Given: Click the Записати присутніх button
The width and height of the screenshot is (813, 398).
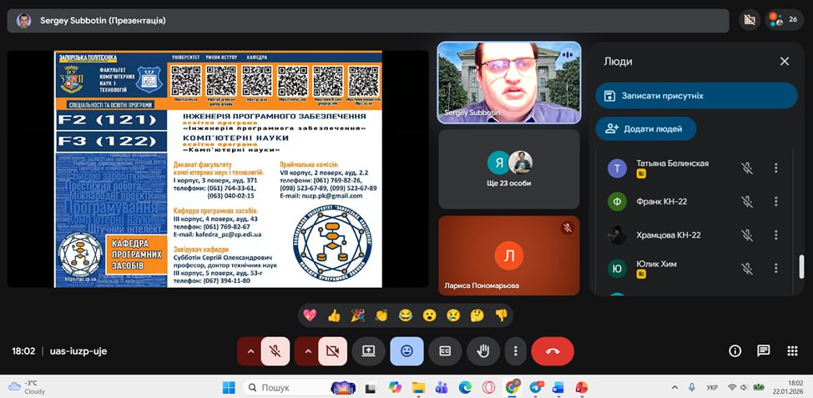Looking at the screenshot, I should coord(696,96).
